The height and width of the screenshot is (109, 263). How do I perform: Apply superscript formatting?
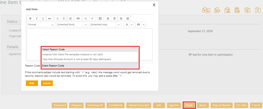92,18
